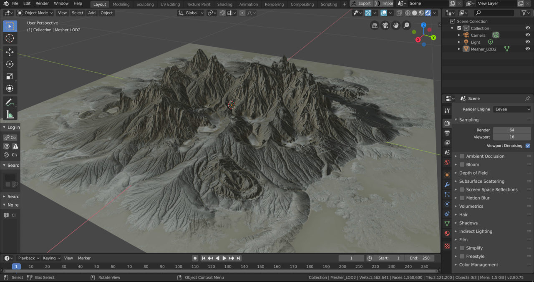Expand the Color Management panel
This screenshot has width=534, height=282.
click(x=478, y=264)
